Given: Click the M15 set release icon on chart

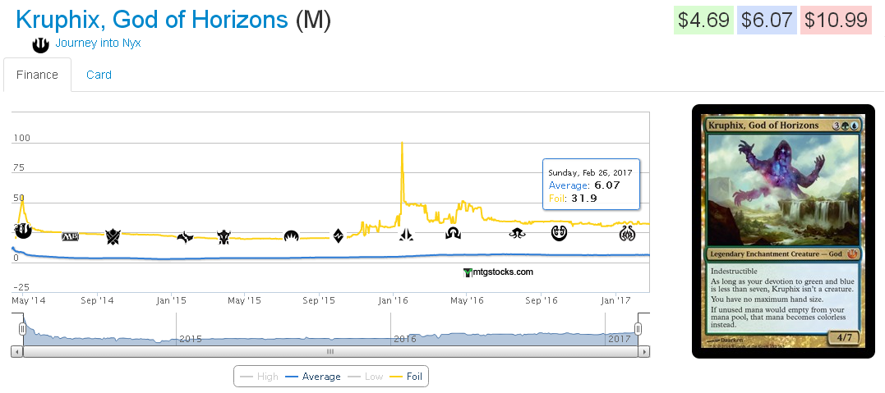Looking at the screenshot, I should pos(70,237).
